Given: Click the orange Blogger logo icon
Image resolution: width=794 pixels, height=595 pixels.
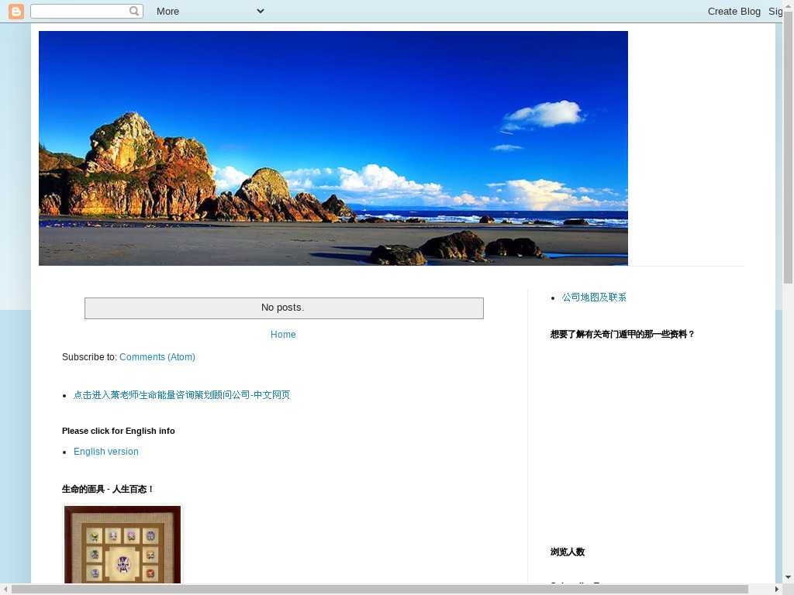Looking at the screenshot, I should (x=16, y=11).
